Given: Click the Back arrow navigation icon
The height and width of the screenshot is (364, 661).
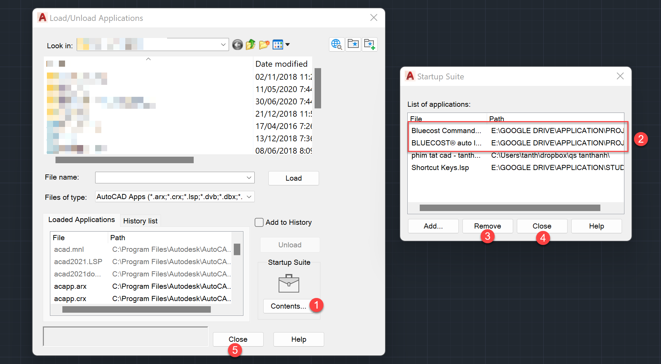Looking at the screenshot, I should click(x=237, y=45).
